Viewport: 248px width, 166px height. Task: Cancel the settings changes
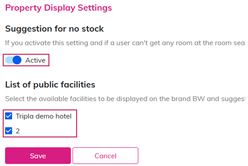105,156
